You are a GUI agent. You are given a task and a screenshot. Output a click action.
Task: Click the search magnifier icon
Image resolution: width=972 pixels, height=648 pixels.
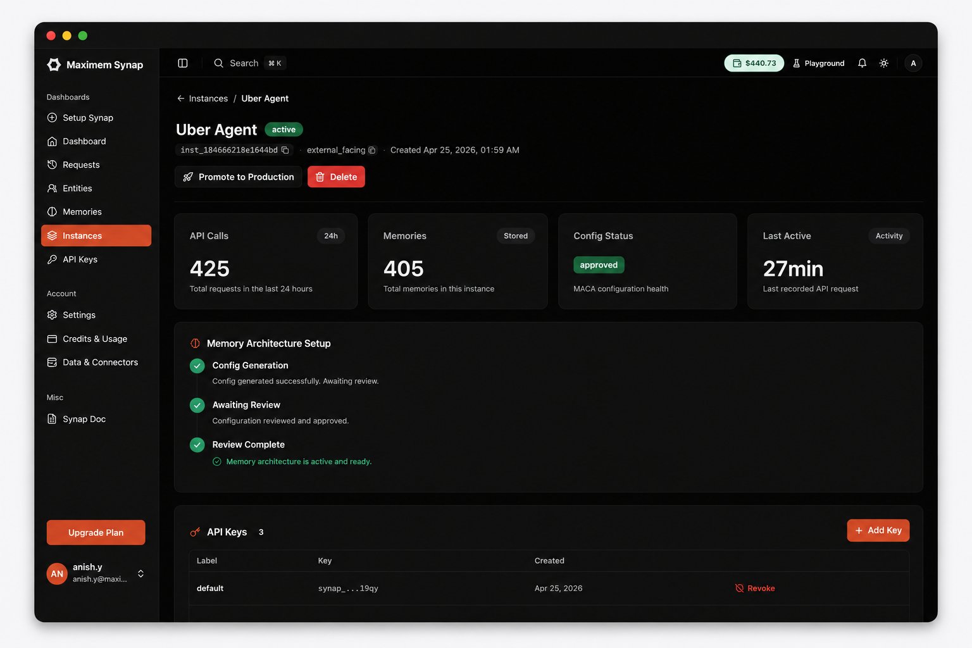219,63
